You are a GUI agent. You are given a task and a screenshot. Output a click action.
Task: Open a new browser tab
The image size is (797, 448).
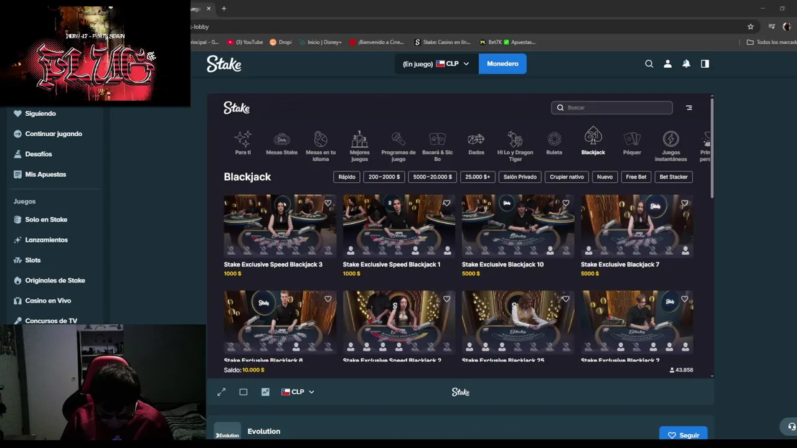[x=224, y=8]
